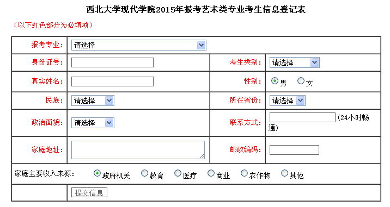Click the 家庭地址 textarea resize grip
390x207 pixels.
(x=202, y=156)
